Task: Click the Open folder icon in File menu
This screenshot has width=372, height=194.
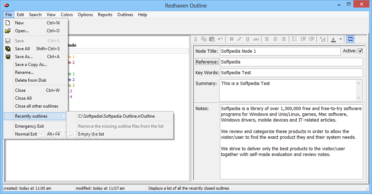Action: (x=8, y=31)
